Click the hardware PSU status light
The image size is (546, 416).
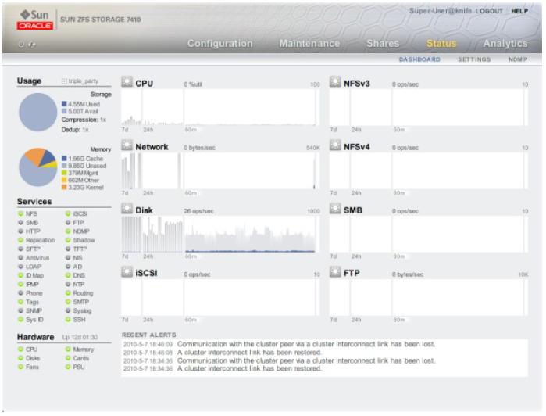click(68, 367)
